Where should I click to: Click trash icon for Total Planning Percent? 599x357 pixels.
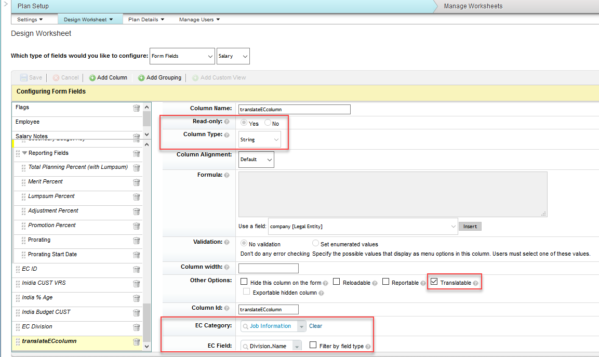coord(137,168)
